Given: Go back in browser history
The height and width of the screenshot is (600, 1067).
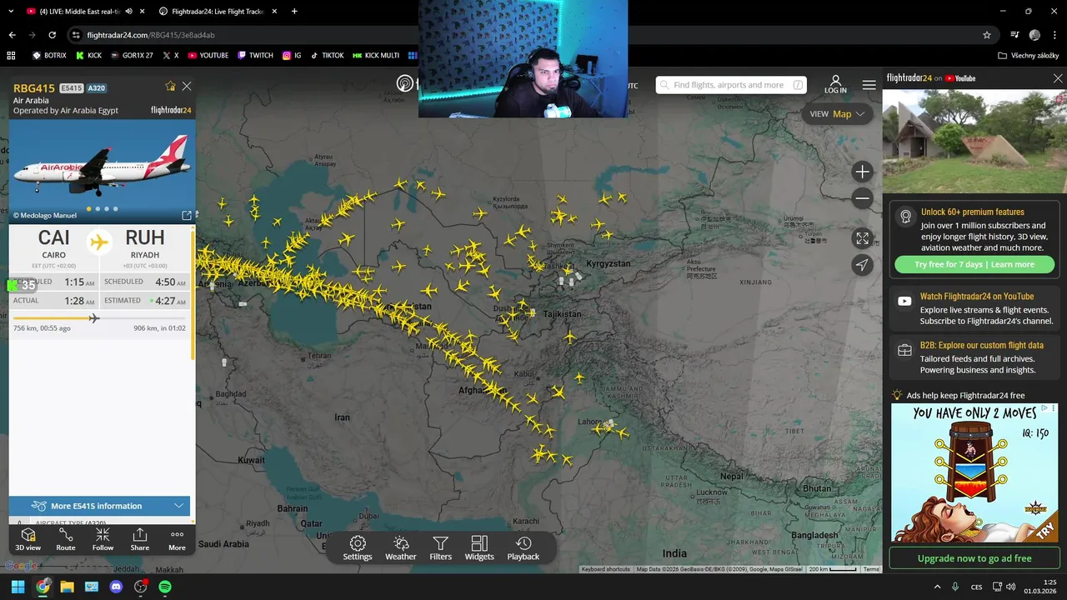Looking at the screenshot, I should pos(12,35).
